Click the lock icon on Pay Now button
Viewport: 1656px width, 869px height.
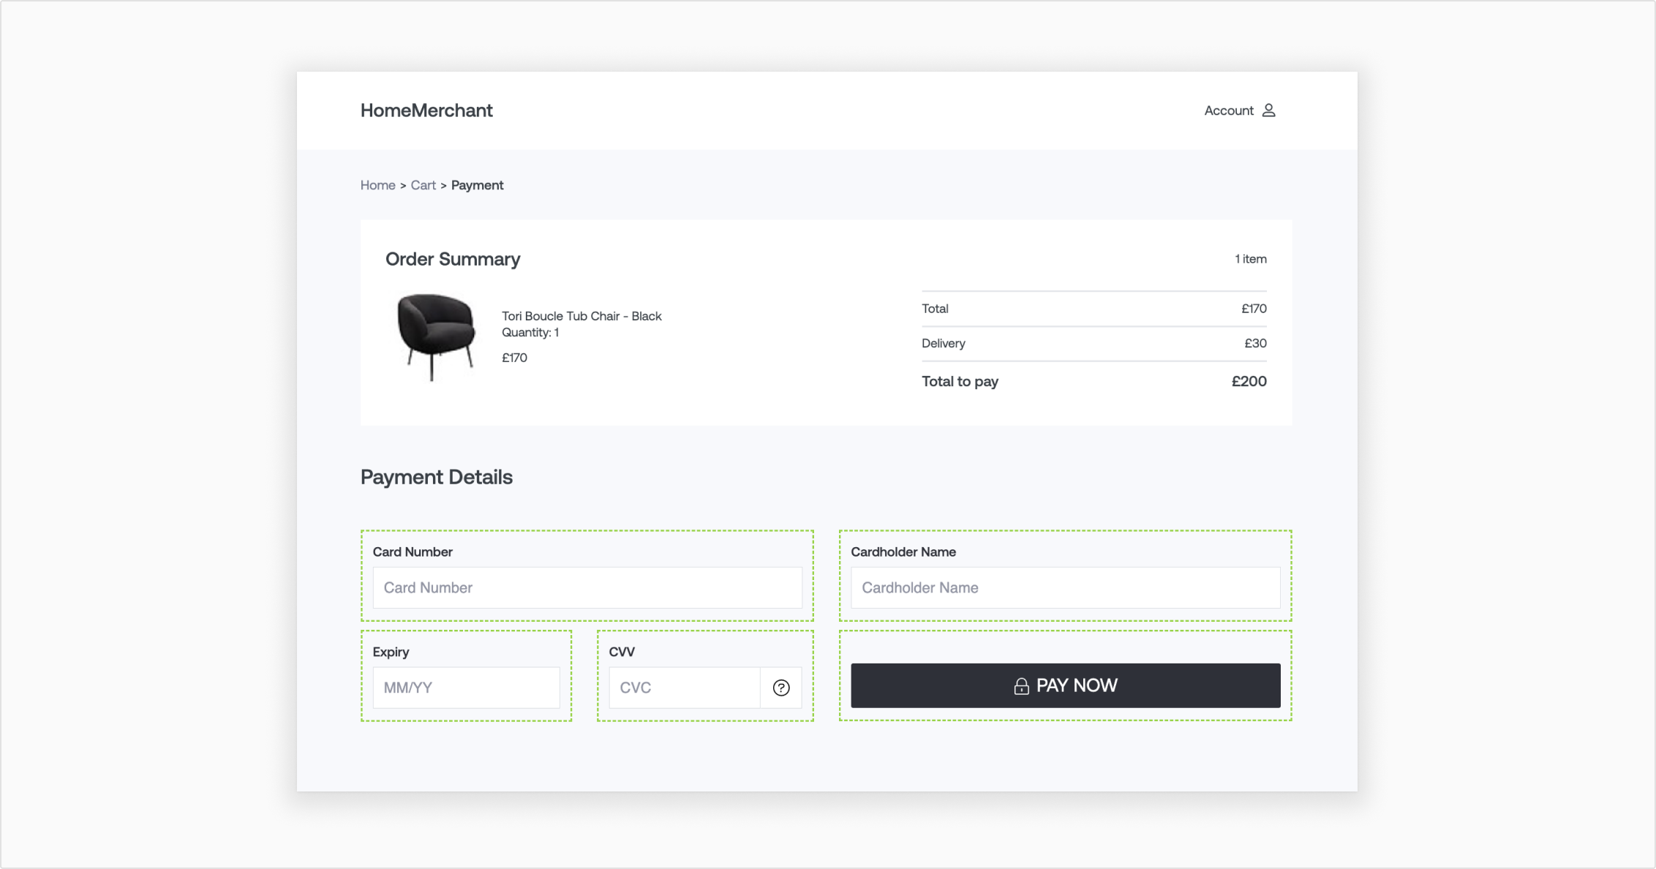[x=1021, y=685]
